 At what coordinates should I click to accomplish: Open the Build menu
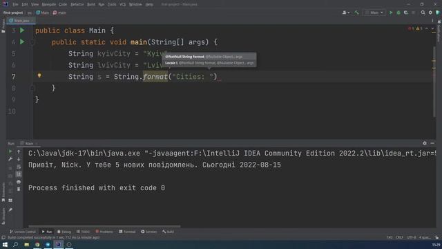pos(91,4)
